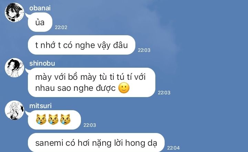Select the obanai sender name

tap(40, 8)
